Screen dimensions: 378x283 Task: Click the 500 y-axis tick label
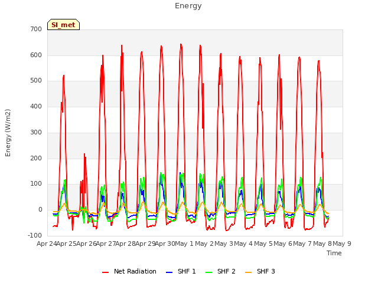click(x=36, y=81)
